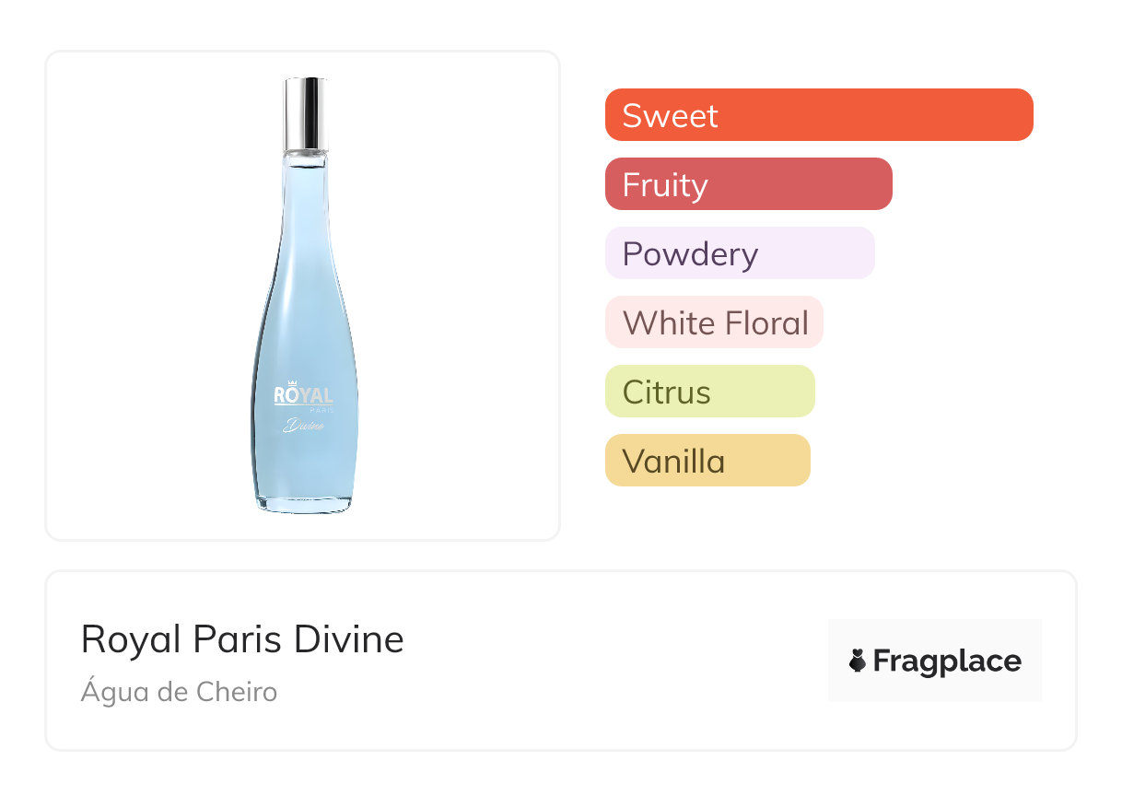The image size is (1122, 796).
Task: Choose the Powdery accord bar
Action: tap(739, 253)
